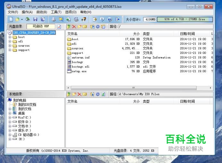This screenshot has height=163, width=222.
Task: Create new folder in image pane
Action: (x=80, y=27)
